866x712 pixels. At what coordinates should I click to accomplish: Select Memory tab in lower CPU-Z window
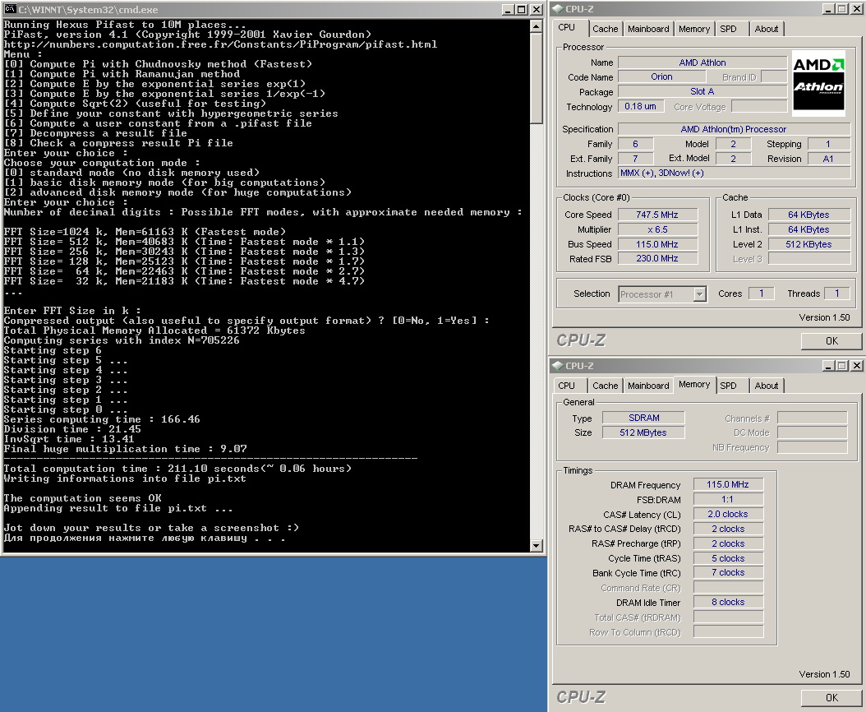[x=694, y=384]
